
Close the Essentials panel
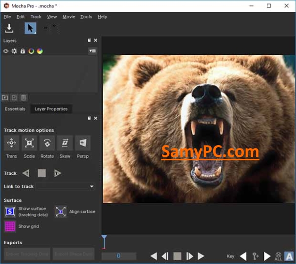(x=96, y=118)
